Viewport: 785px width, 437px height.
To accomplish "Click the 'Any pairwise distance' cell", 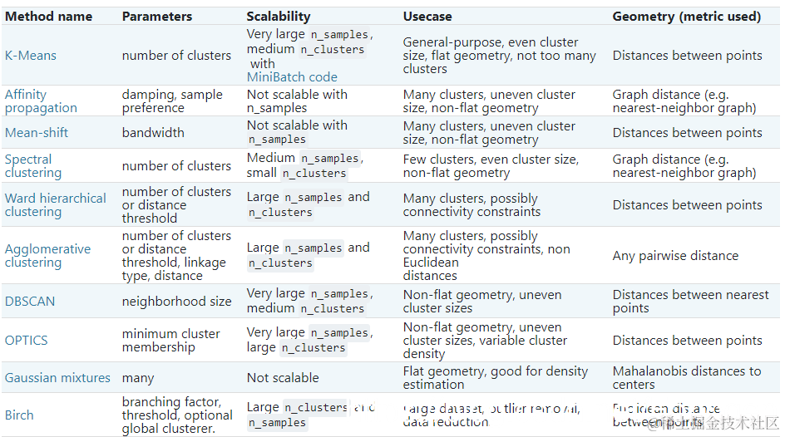I will tap(675, 256).
